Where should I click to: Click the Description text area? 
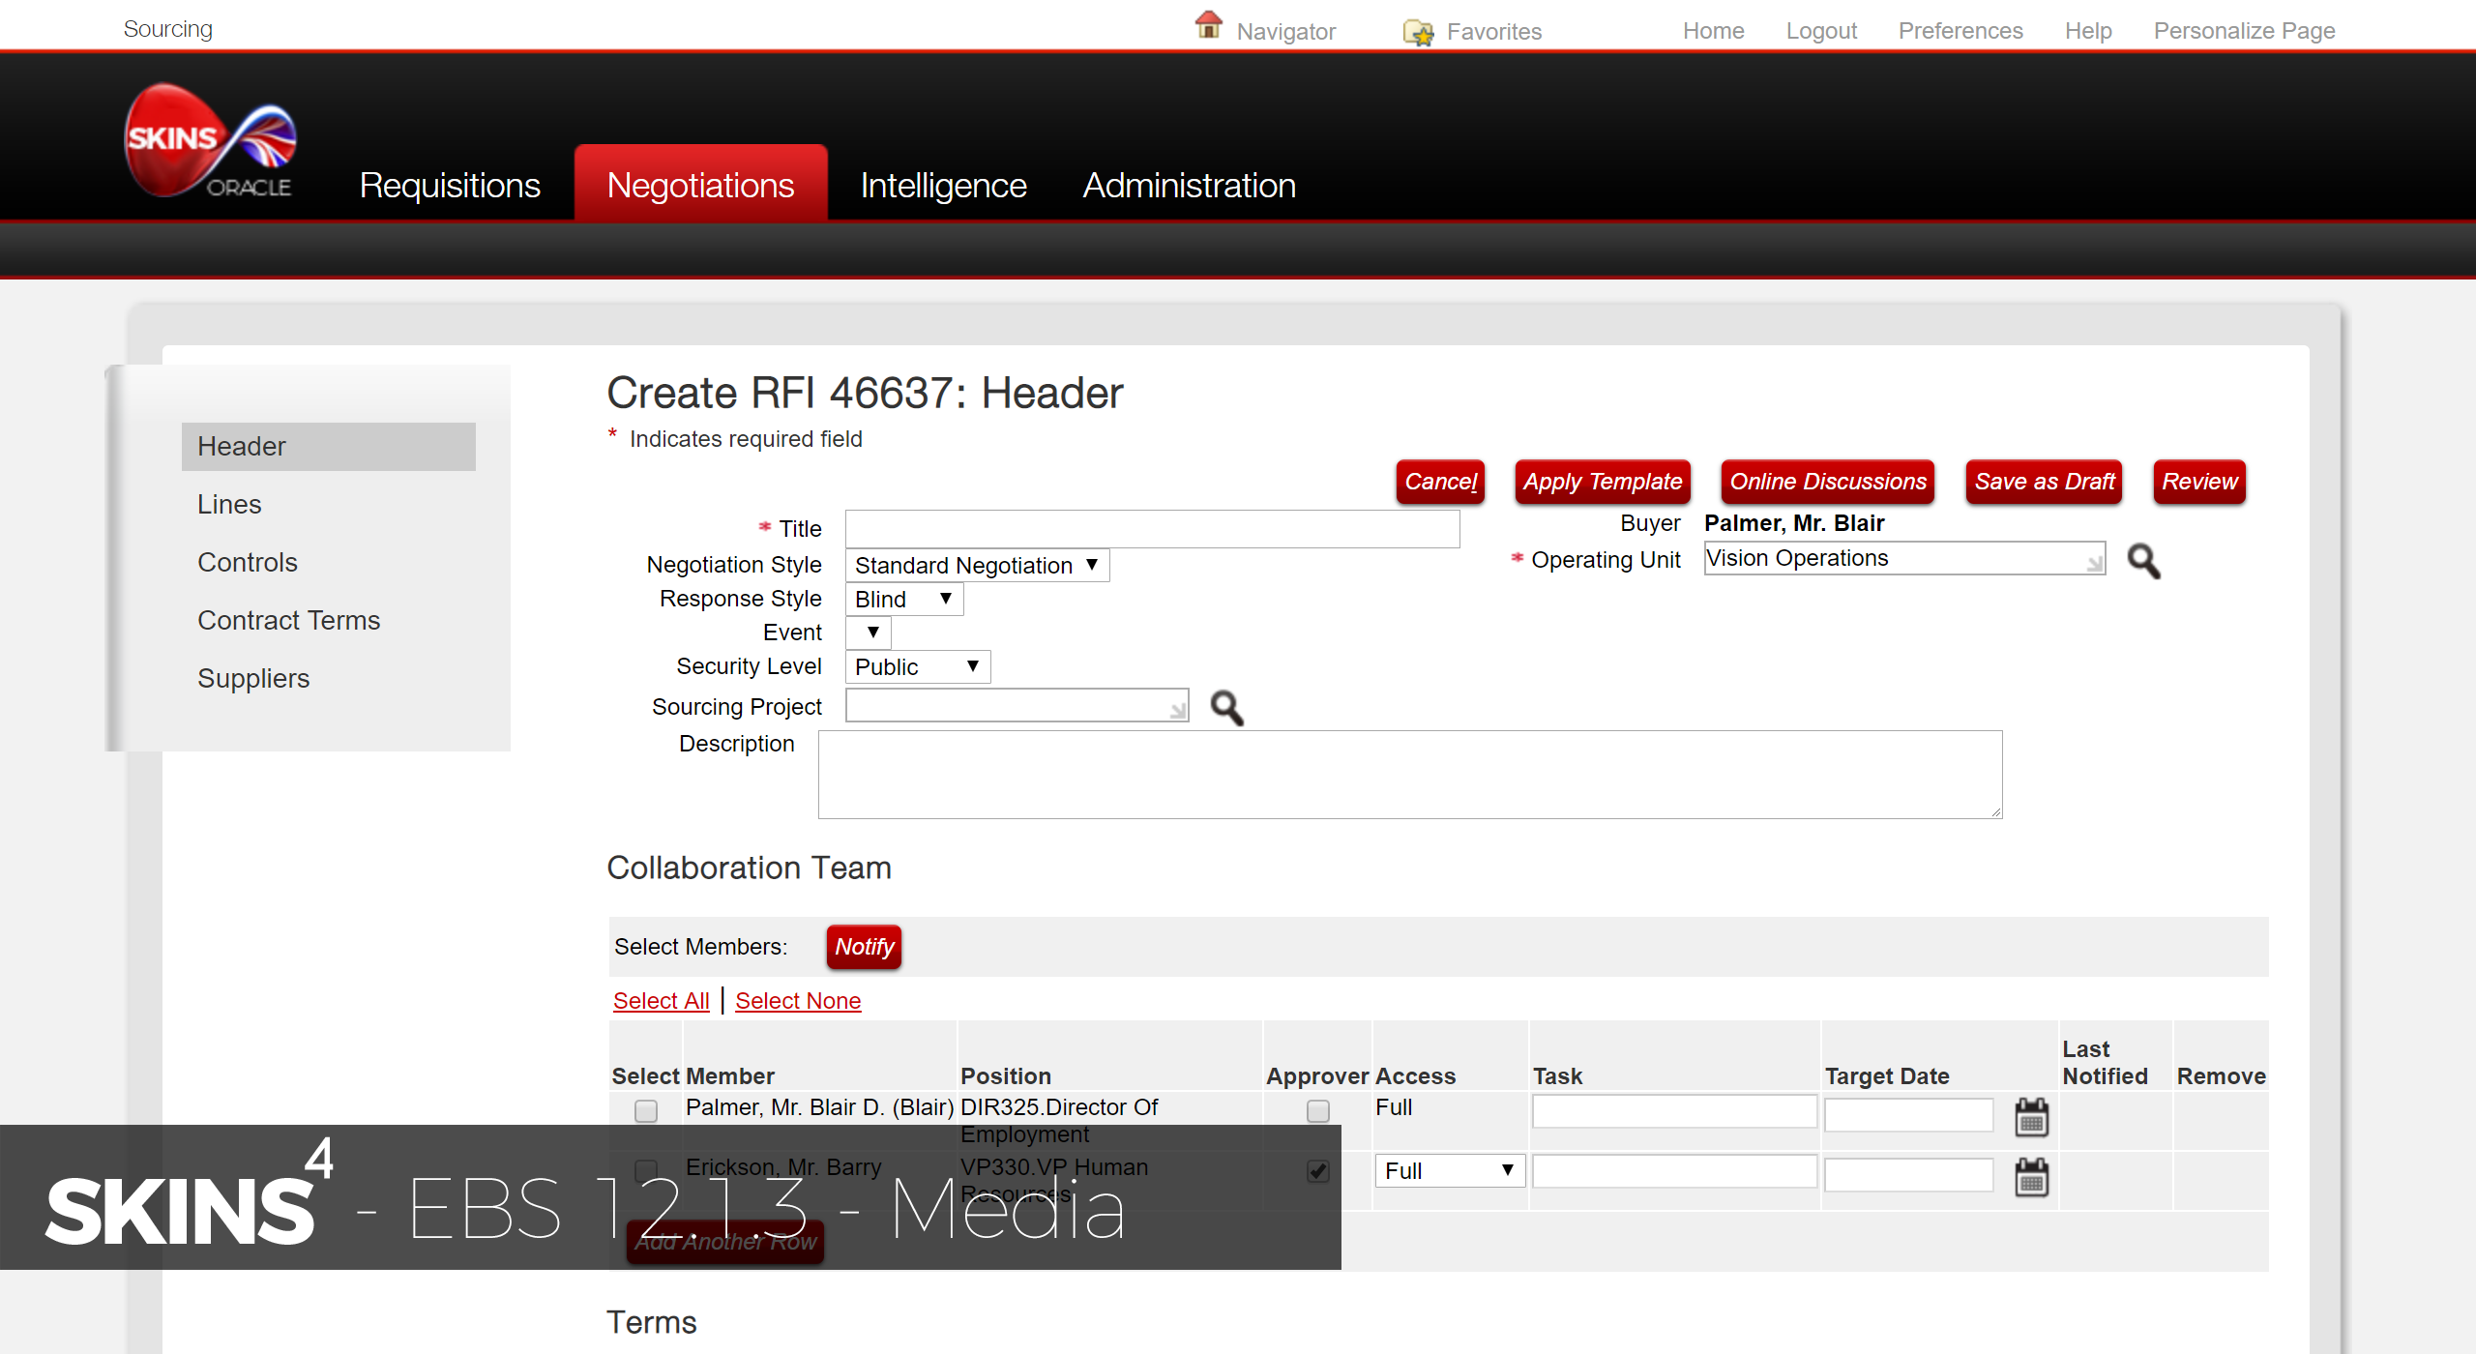1410,775
